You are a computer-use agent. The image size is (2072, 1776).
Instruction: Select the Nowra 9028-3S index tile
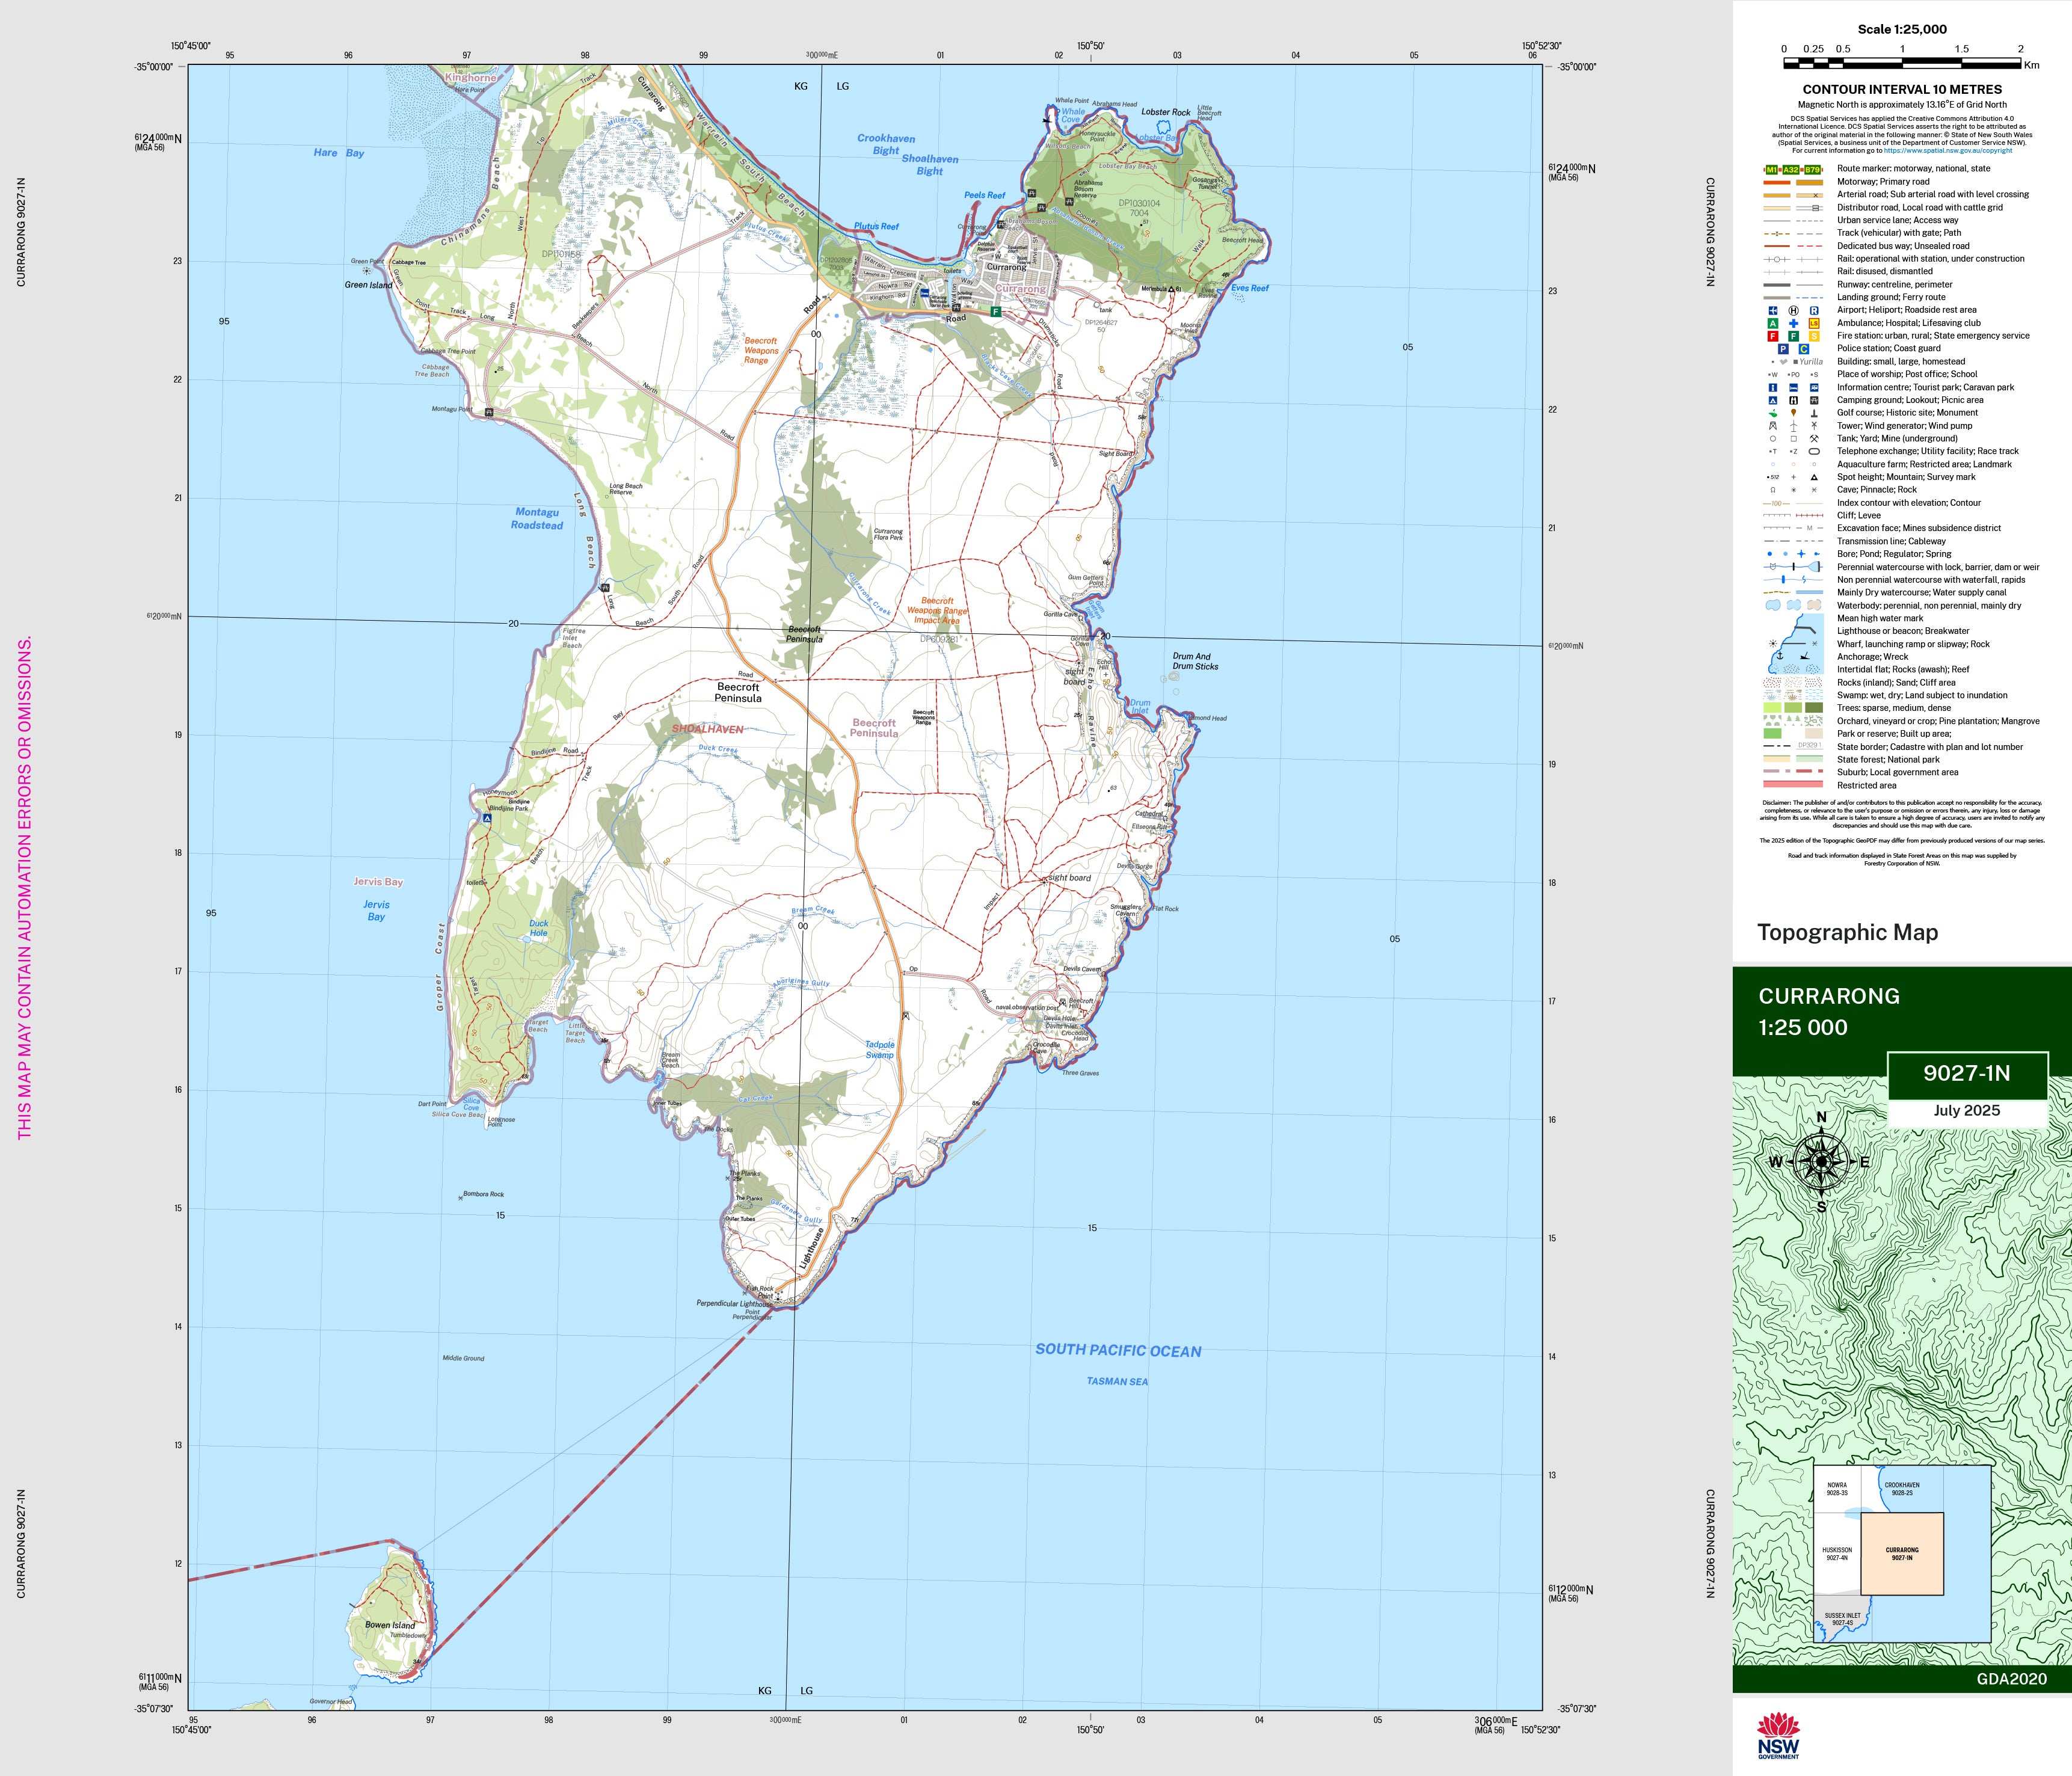(x=1837, y=1489)
